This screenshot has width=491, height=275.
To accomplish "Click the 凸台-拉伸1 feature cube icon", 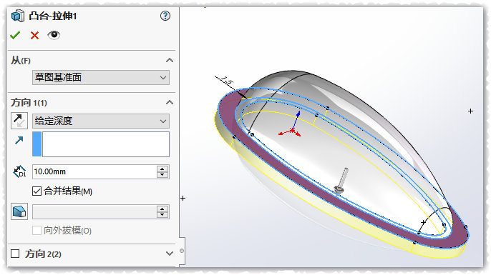I will pyautogui.click(x=18, y=16).
